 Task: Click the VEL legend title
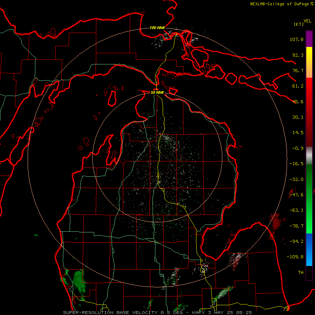coord(307,21)
